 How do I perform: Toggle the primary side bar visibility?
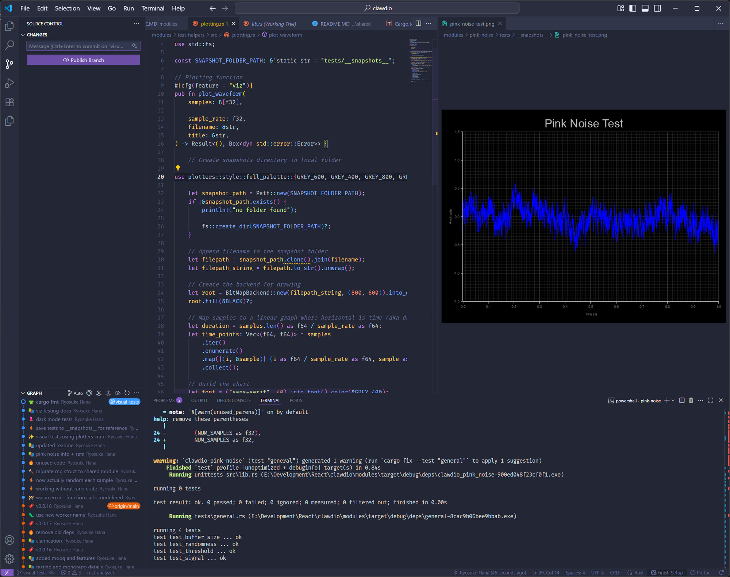[632, 8]
